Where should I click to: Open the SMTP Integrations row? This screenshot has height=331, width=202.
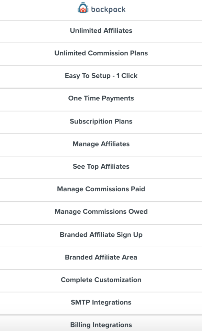pyautogui.click(x=101, y=303)
